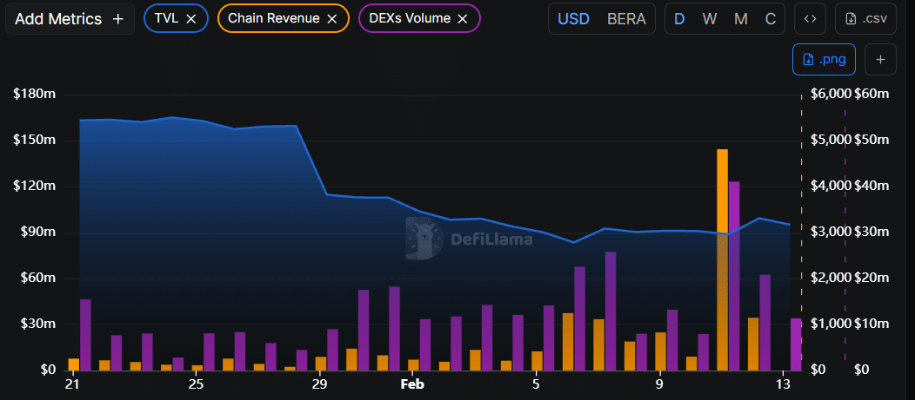Download chart data as .csv
The image size is (915, 400).
click(865, 18)
